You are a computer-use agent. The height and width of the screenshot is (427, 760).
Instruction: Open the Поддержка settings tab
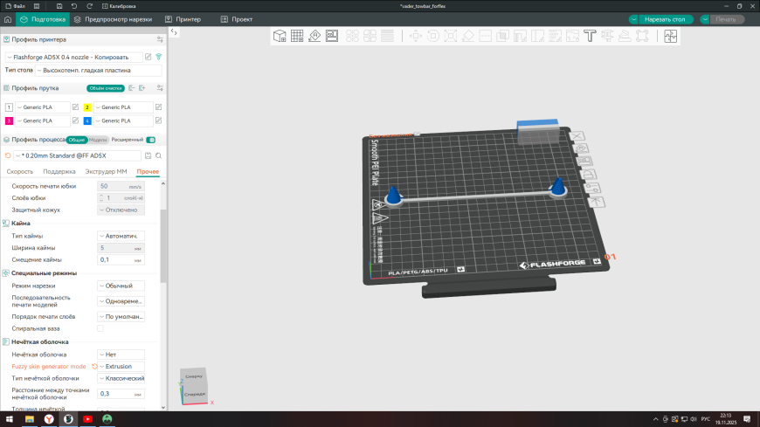coord(59,172)
